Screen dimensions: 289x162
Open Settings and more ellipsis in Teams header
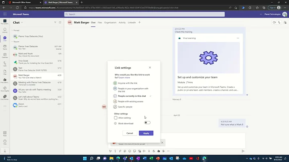coord(261,14)
